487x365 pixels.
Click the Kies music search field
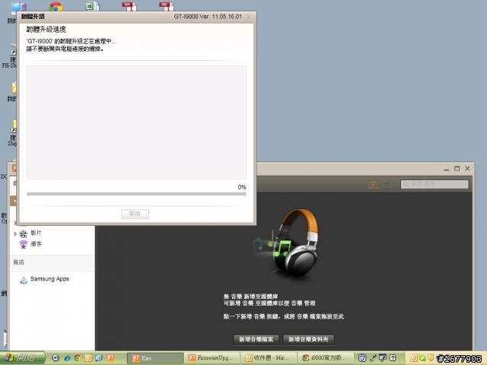434,184
